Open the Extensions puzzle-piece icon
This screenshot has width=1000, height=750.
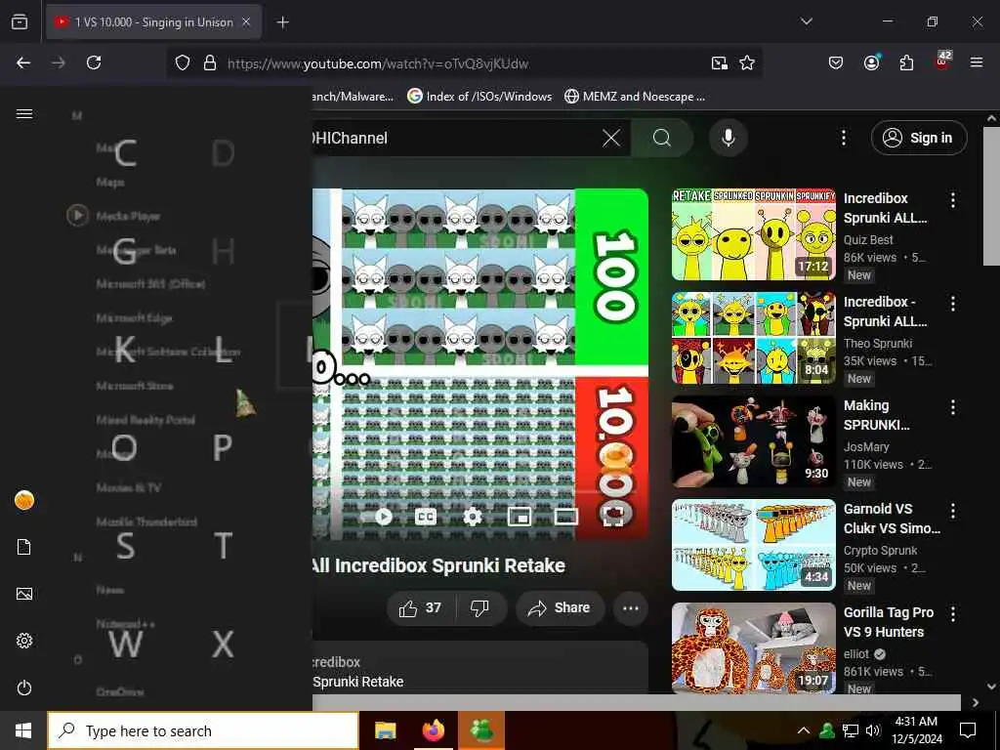pos(906,62)
